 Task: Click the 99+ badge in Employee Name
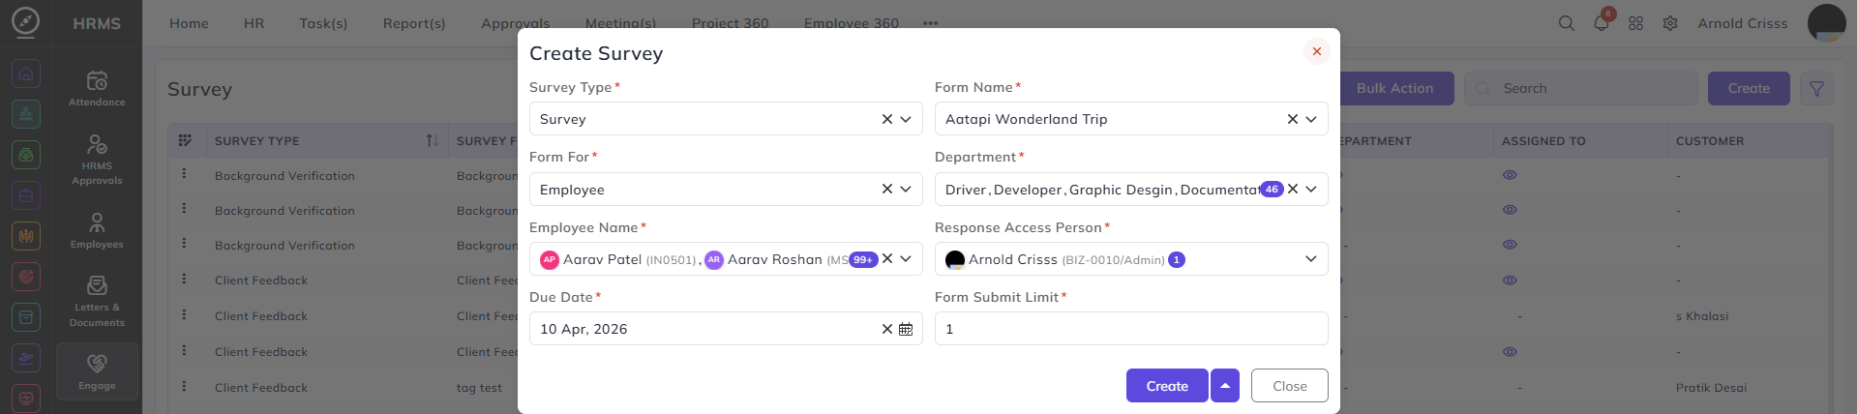(x=863, y=259)
